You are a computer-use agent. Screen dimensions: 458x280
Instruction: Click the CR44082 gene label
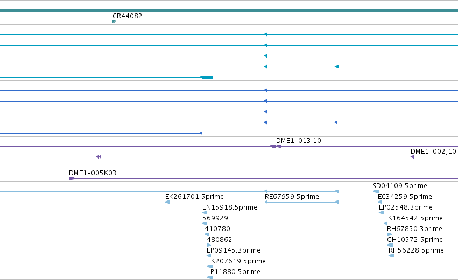click(128, 16)
